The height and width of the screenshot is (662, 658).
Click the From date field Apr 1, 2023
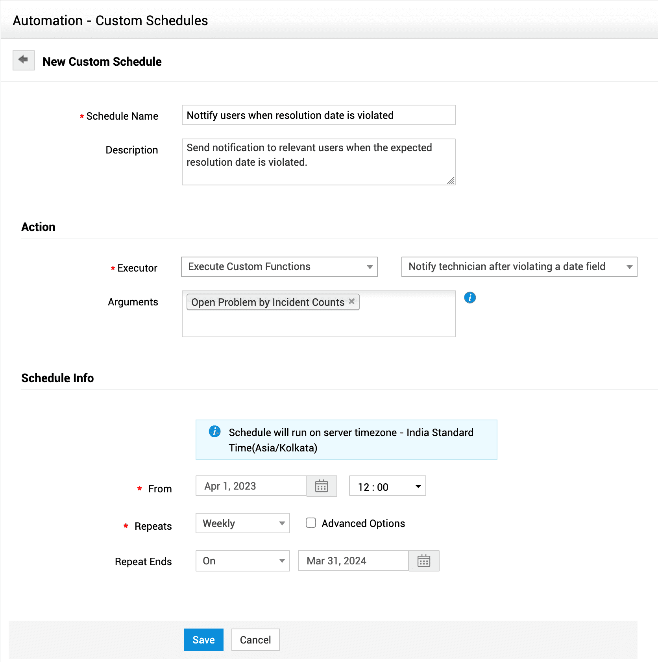point(251,486)
